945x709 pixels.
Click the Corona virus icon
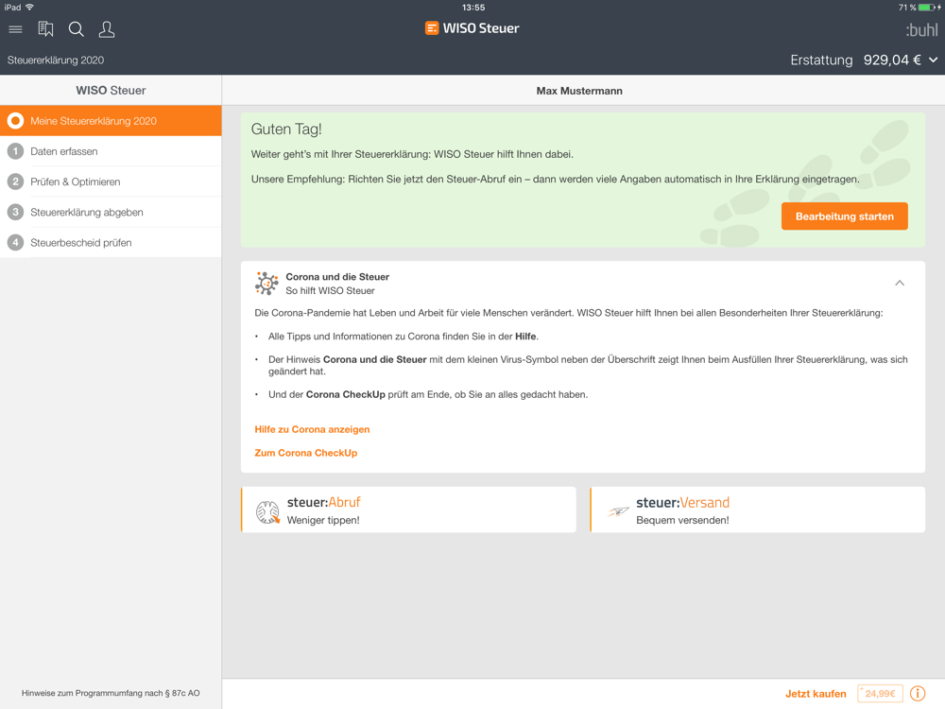point(266,283)
